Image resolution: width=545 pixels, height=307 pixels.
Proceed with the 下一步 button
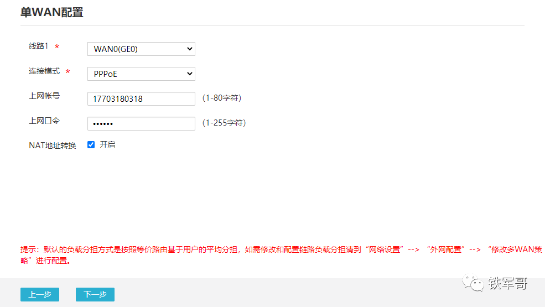pos(95,294)
